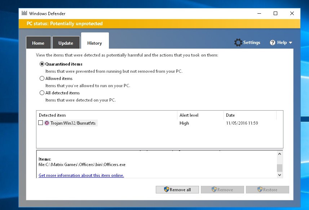The width and height of the screenshot is (309, 210).
Task: Click the Settings label text
Action: (x=252, y=43)
